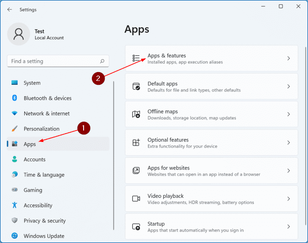Click the System monitor icon in sidebar
The width and height of the screenshot is (308, 243).
point(15,83)
